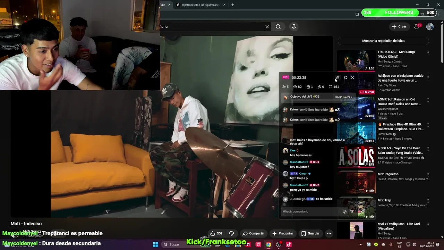Start voice search with the microphone
Image resolution: width=444 pixels, height=250 pixels.
coord(294,26)
